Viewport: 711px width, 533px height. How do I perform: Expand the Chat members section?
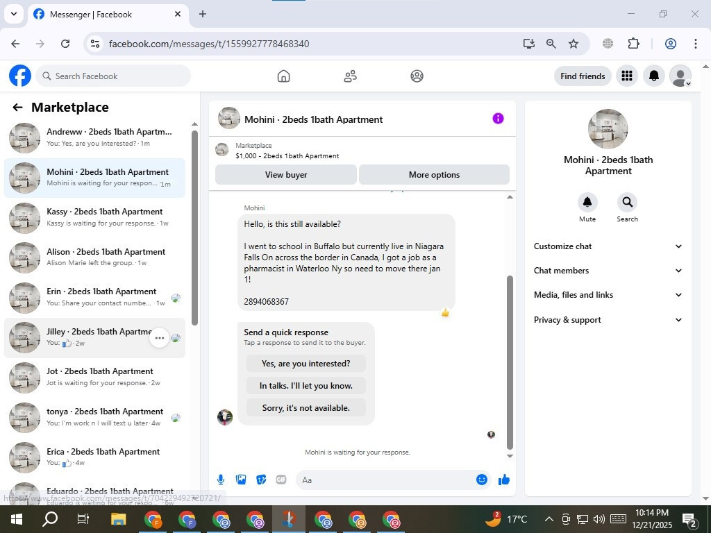(608, 271)
